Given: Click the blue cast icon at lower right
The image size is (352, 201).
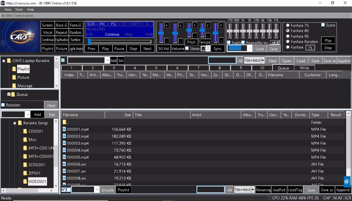Looking at the screenshot, I should click(x=347, y=182).
